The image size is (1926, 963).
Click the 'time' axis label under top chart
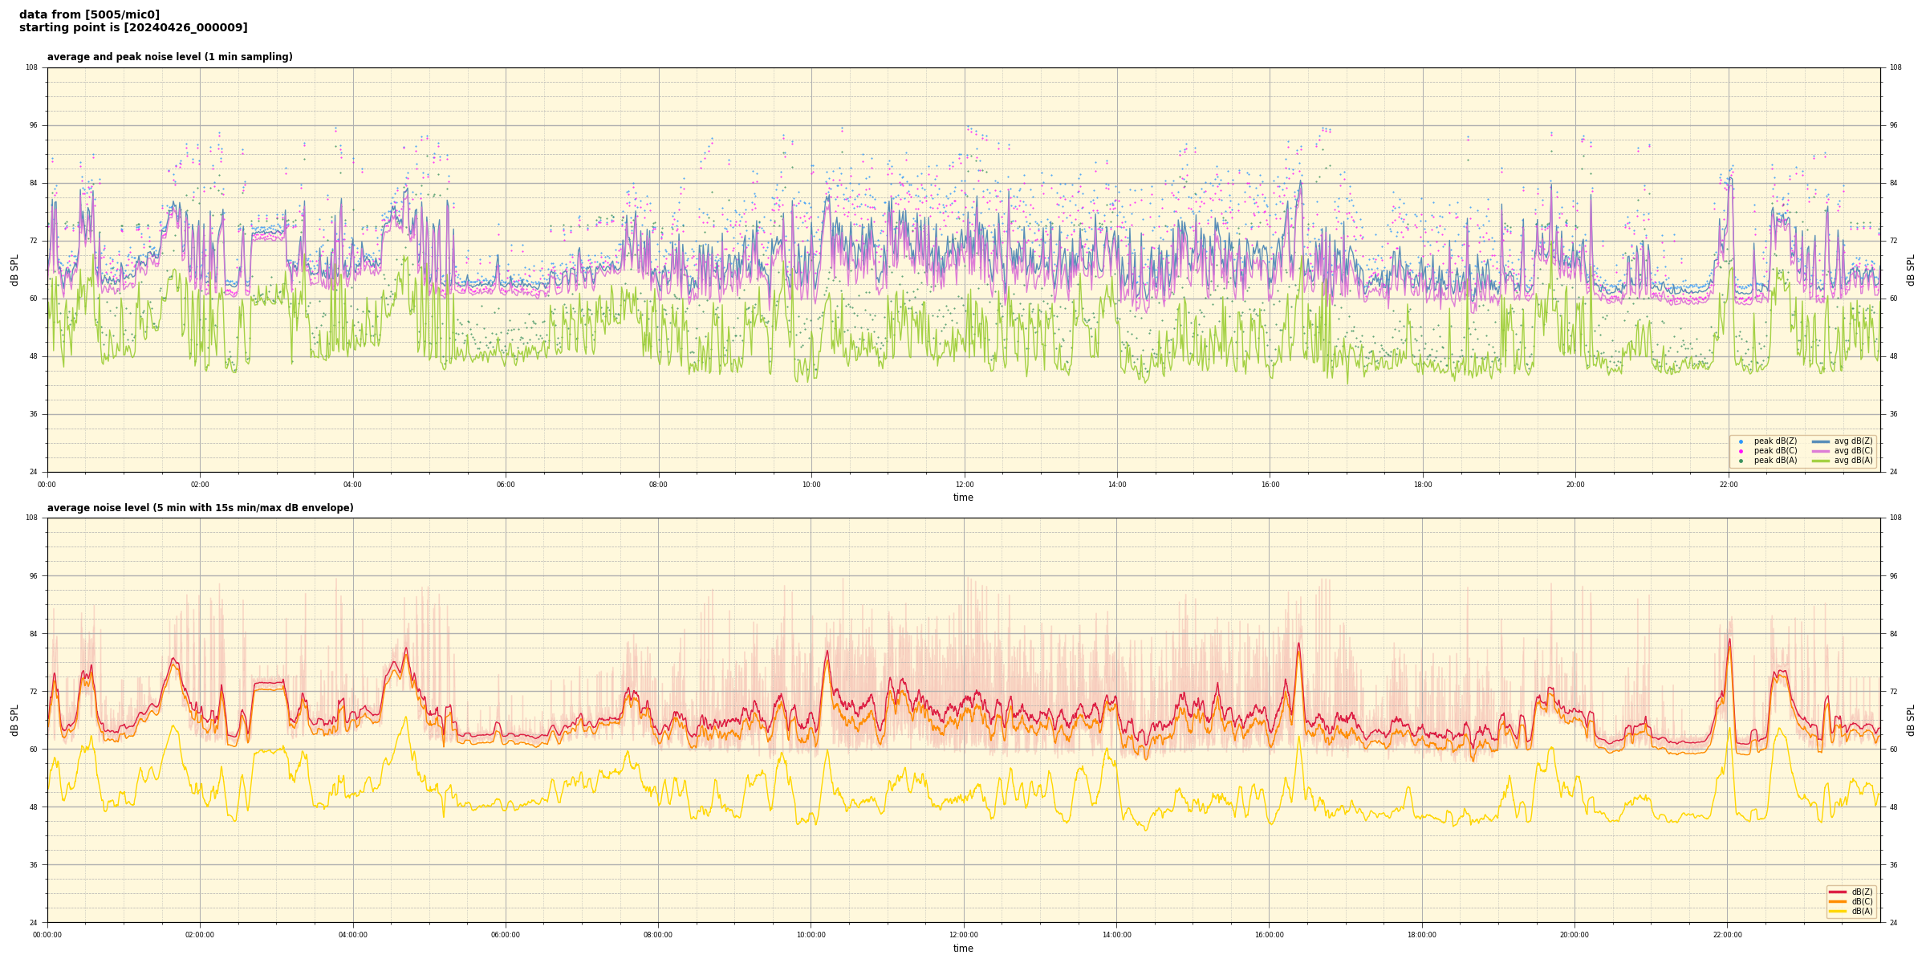963,498
